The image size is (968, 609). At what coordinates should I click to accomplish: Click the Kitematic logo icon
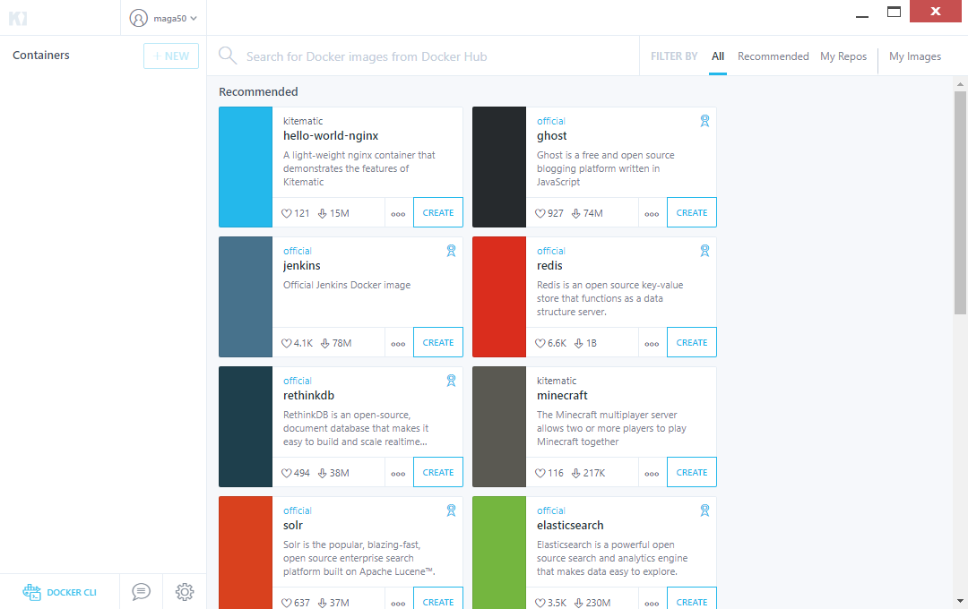[18, 18]
